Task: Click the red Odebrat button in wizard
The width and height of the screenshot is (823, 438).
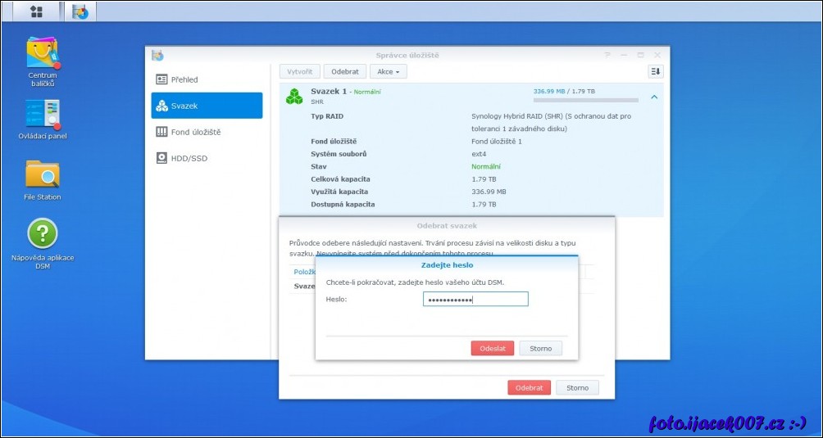Action: [x=529, y=387]
